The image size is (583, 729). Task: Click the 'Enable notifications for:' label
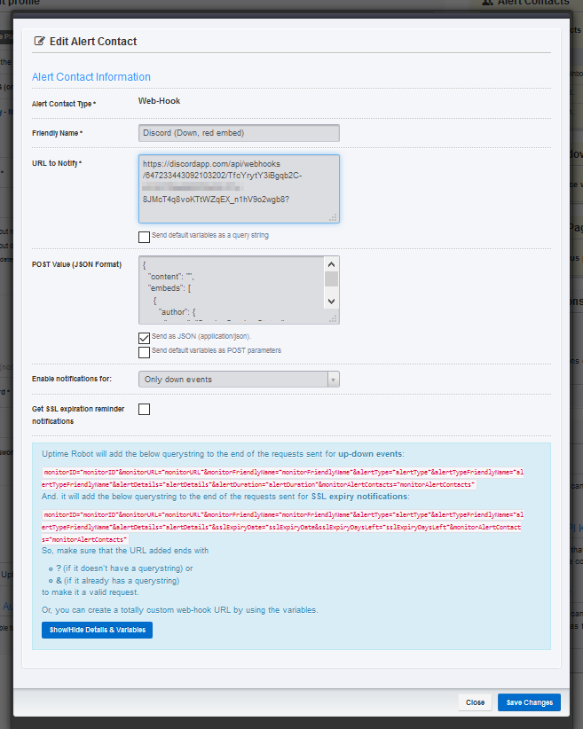tap(72, 379)
